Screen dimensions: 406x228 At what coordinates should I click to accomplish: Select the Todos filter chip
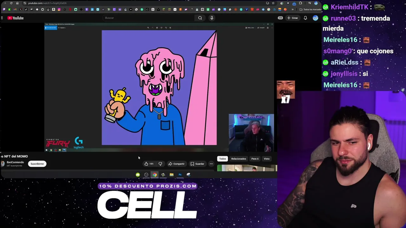click(222, 159)
